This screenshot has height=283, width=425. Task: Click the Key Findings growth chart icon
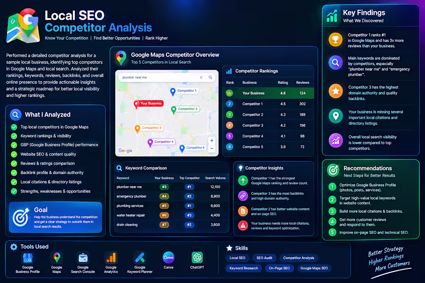pos(332,16)
